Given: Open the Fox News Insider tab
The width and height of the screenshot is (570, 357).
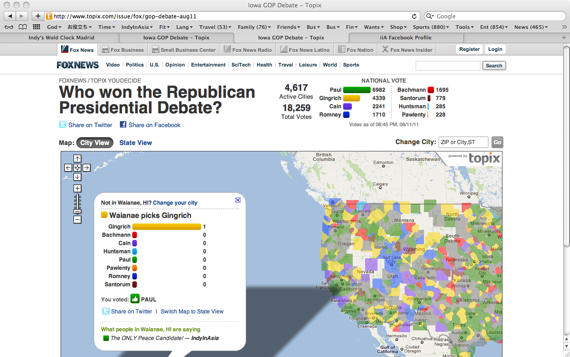Looking at the screenshot, I should coord(407,50).
